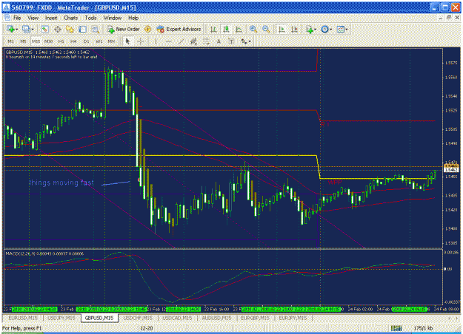This screenshot has width=463, height=334.
Task: Select the Trendline tool
Action: click(181, 41)
